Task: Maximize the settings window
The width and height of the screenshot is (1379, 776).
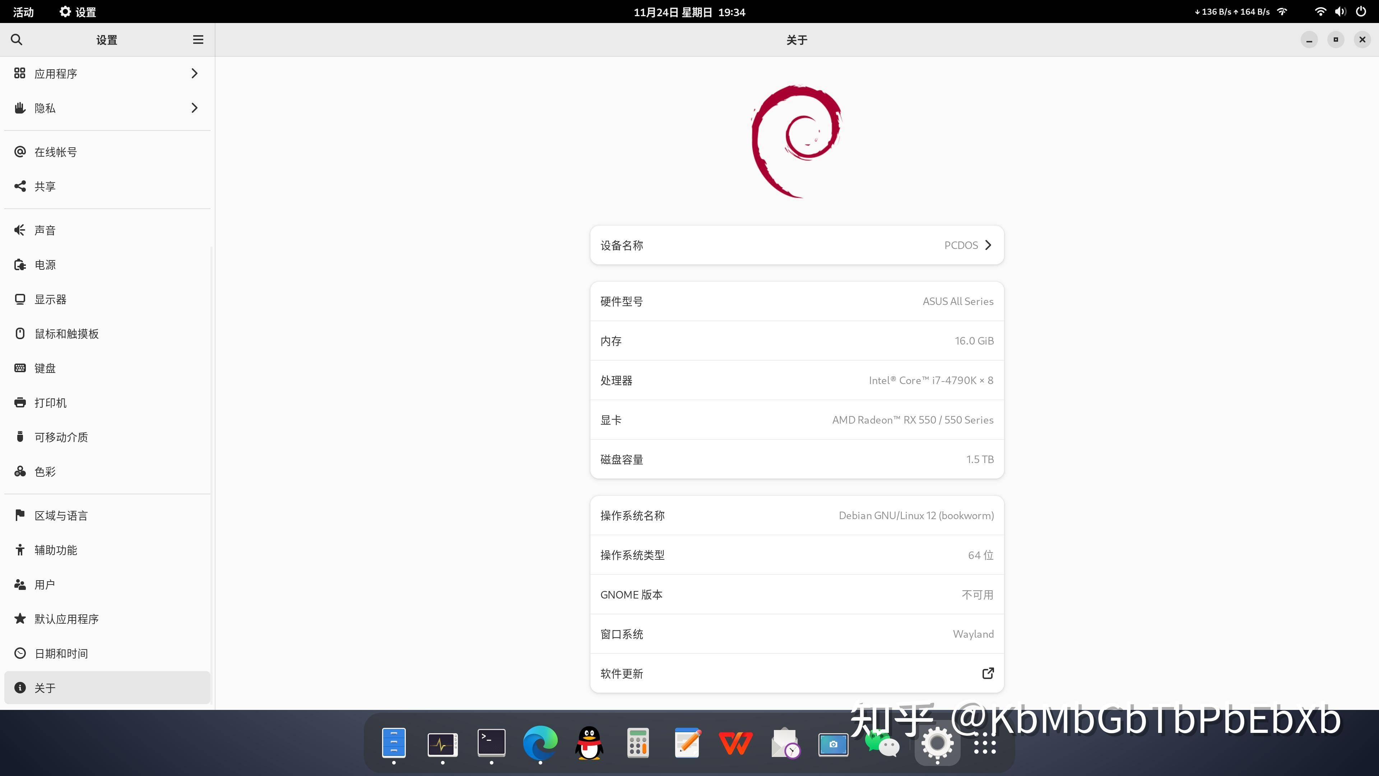Action: (x=1336, y=40)
